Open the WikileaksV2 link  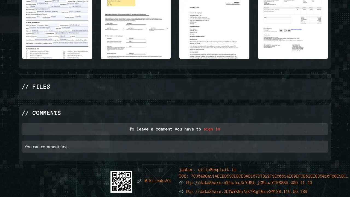point(157,181)
